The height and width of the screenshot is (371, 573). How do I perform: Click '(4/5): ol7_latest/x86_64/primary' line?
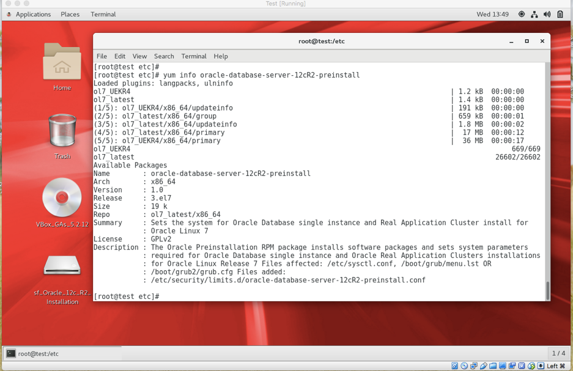tap(159, 133)
